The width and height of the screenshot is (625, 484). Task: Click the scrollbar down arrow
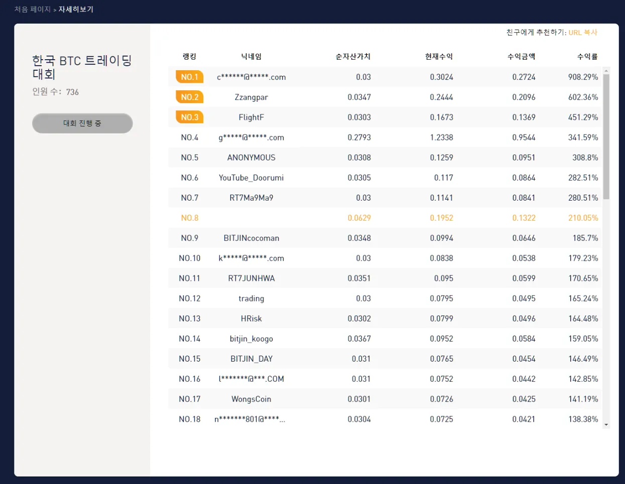click(x=606, y=425)
